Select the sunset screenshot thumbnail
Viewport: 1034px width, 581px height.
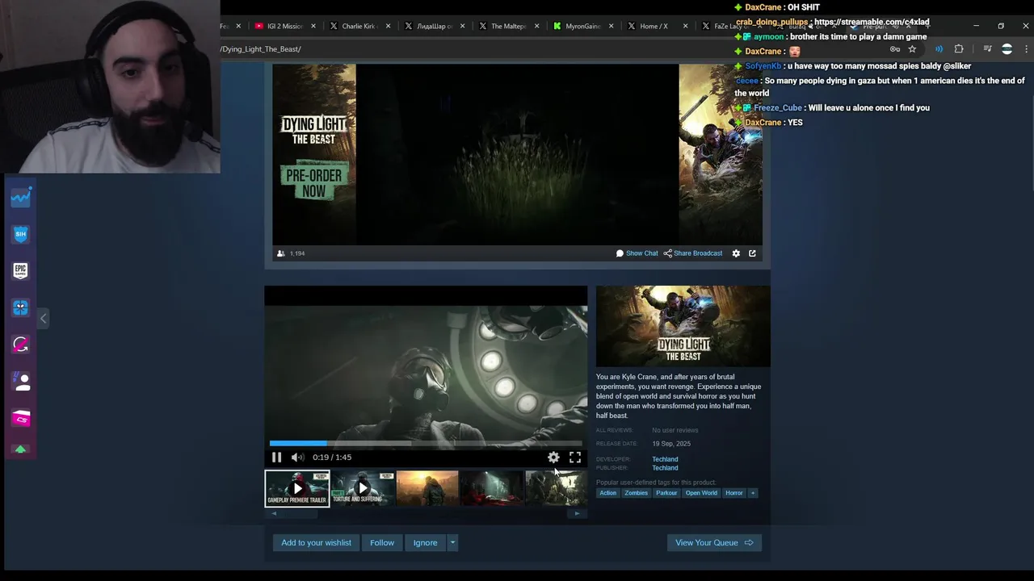coord(427,489)
